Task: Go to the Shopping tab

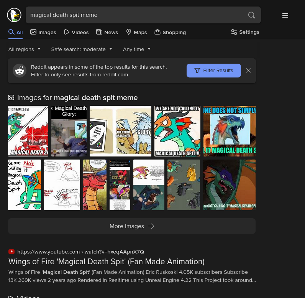Action: pyautogui.click(x=170, y=32)
